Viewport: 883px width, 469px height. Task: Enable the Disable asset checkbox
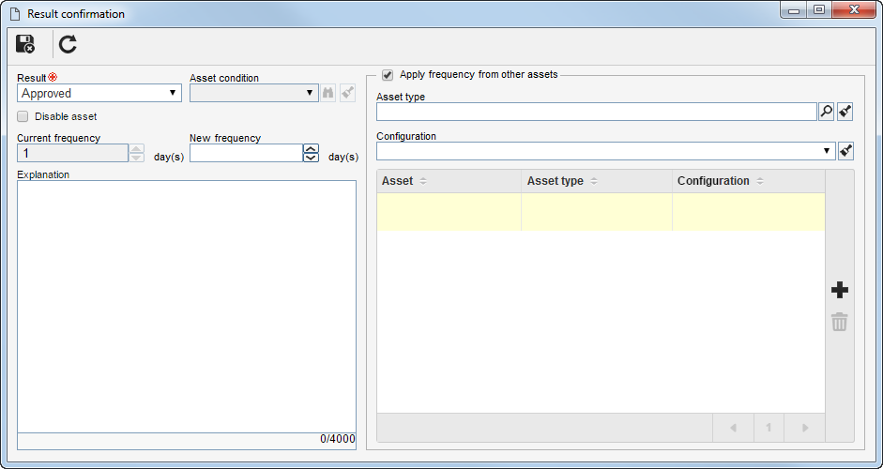click(x=23, y=116)
